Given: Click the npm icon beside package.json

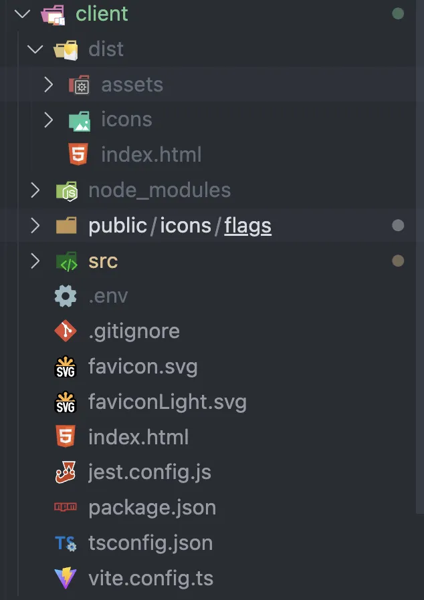Looking at the screenshot, I should pos(66,508).
